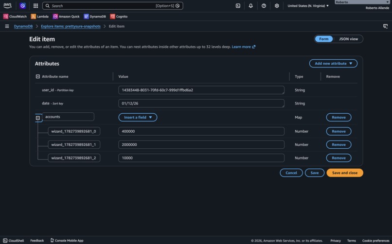Click the date value field 01/12/26
This screenshot has height=244, width=392.
[201, 104]
